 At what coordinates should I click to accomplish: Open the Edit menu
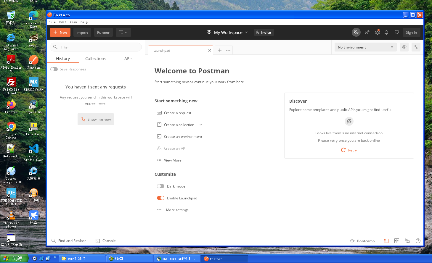[x=63, y=22]
